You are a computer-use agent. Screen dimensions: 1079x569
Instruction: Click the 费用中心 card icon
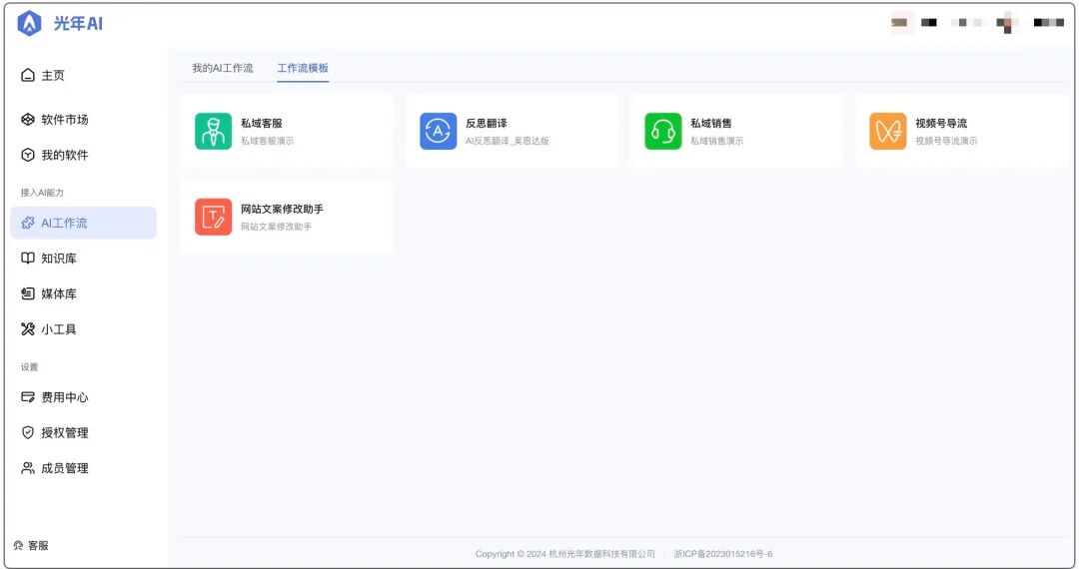28,397
